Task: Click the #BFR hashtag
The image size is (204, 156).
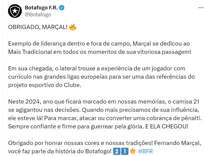Action: click(145, 151)
